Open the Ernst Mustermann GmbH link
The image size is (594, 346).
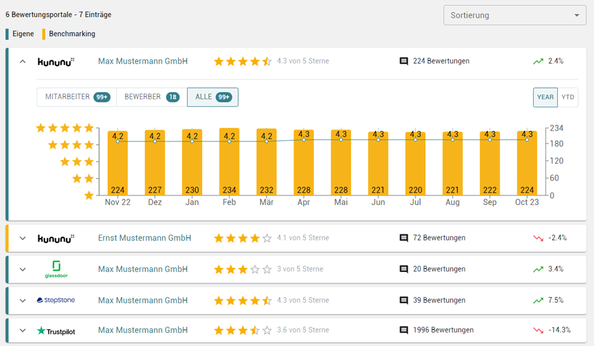(145, 238)
